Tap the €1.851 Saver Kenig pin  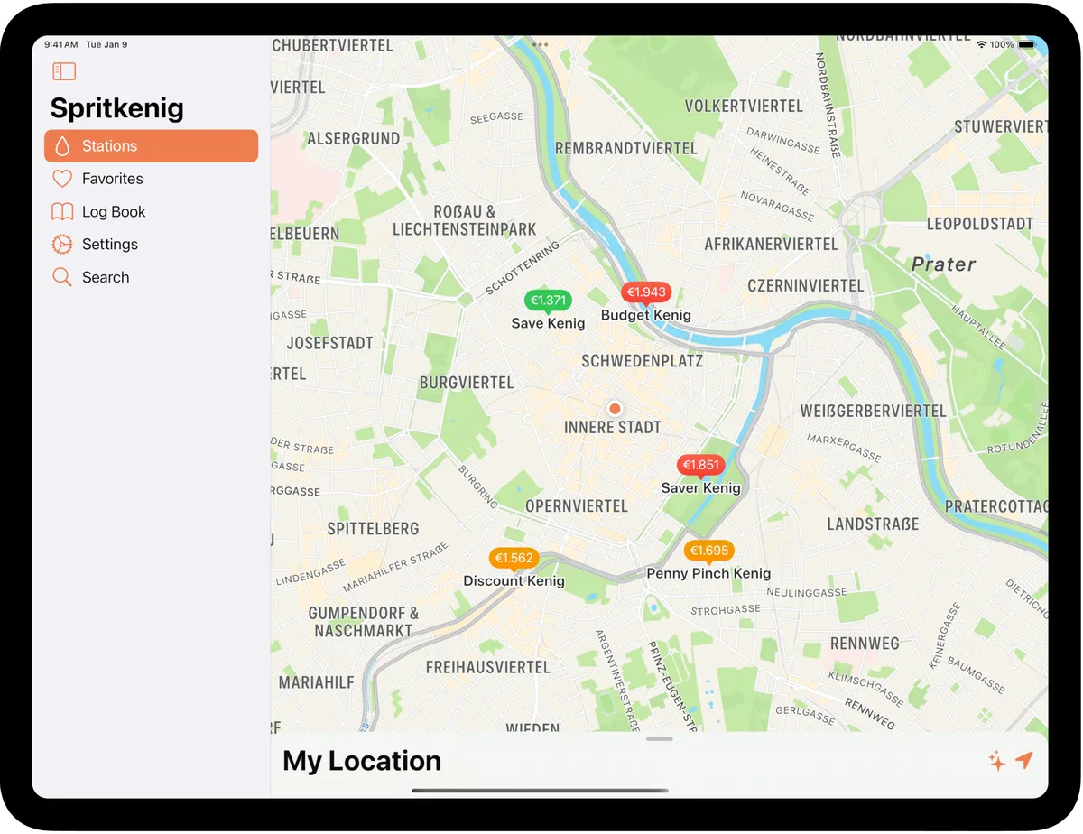click(701, 465)
